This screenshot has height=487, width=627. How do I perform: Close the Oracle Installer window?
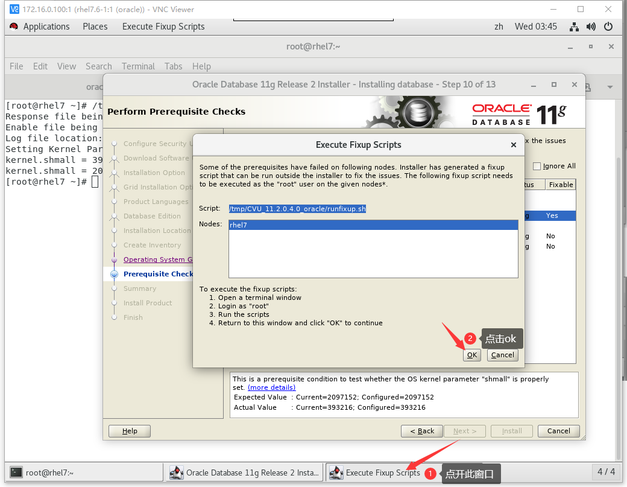click(x=574, y=84)
